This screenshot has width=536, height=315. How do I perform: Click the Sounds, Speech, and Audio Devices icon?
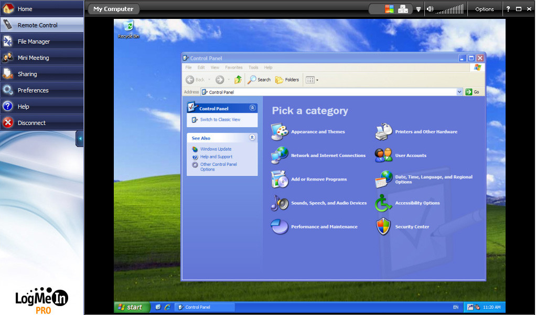point(280,203)
